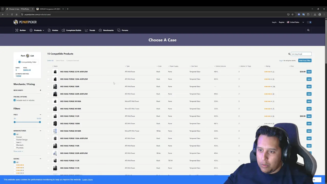Image resolution: width=327 pixels, height=184 pixels.
Task: Check the Montech manufacturer checkbox
Action: point(15,145)
